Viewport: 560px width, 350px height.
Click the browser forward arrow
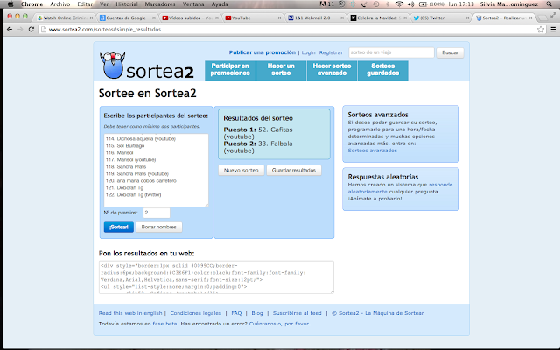tap(20, 29)
